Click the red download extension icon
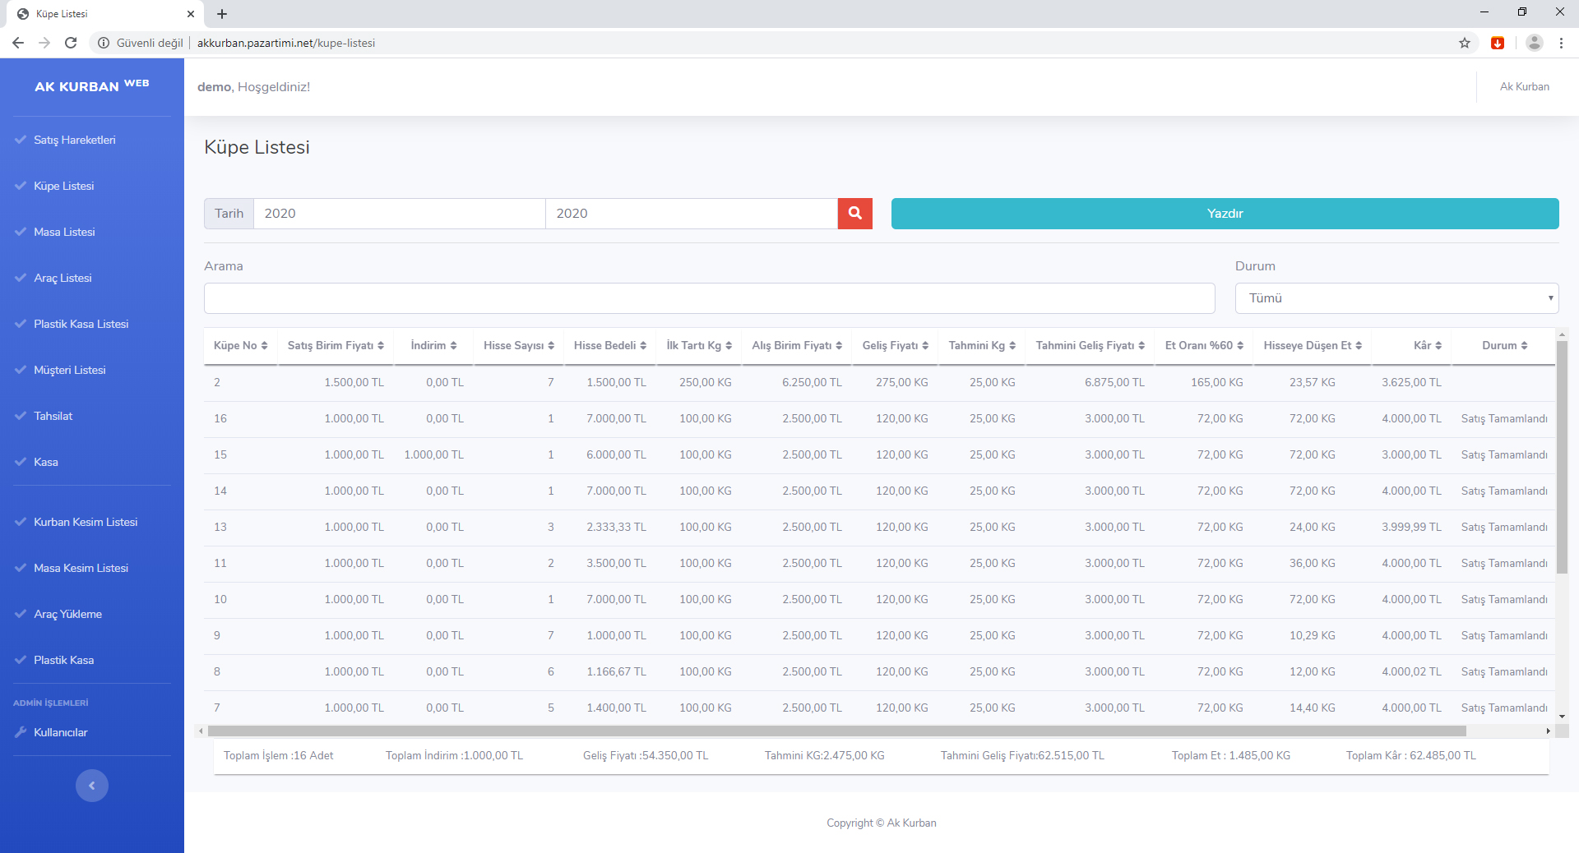 (x=1498, y=43)
